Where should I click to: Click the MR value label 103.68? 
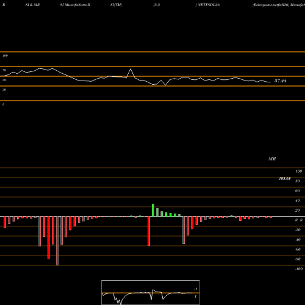tap(285, 179)
